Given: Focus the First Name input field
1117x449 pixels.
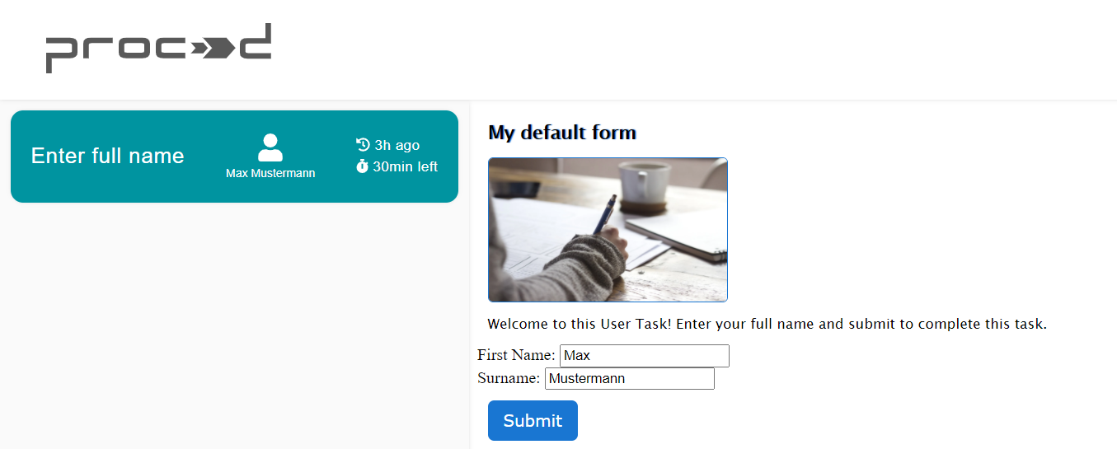Looking at the screenshot, I should click(x=644, y=356).
